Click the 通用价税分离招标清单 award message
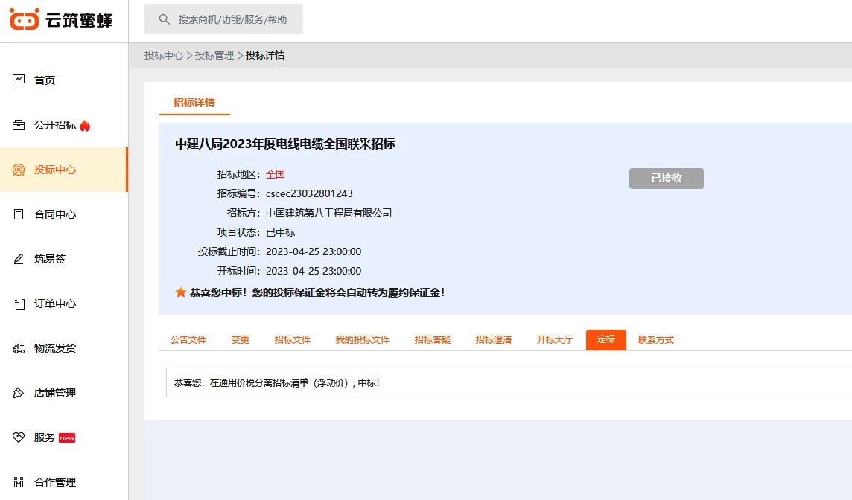Screen dimensions: 852x500 pos(276,382)
